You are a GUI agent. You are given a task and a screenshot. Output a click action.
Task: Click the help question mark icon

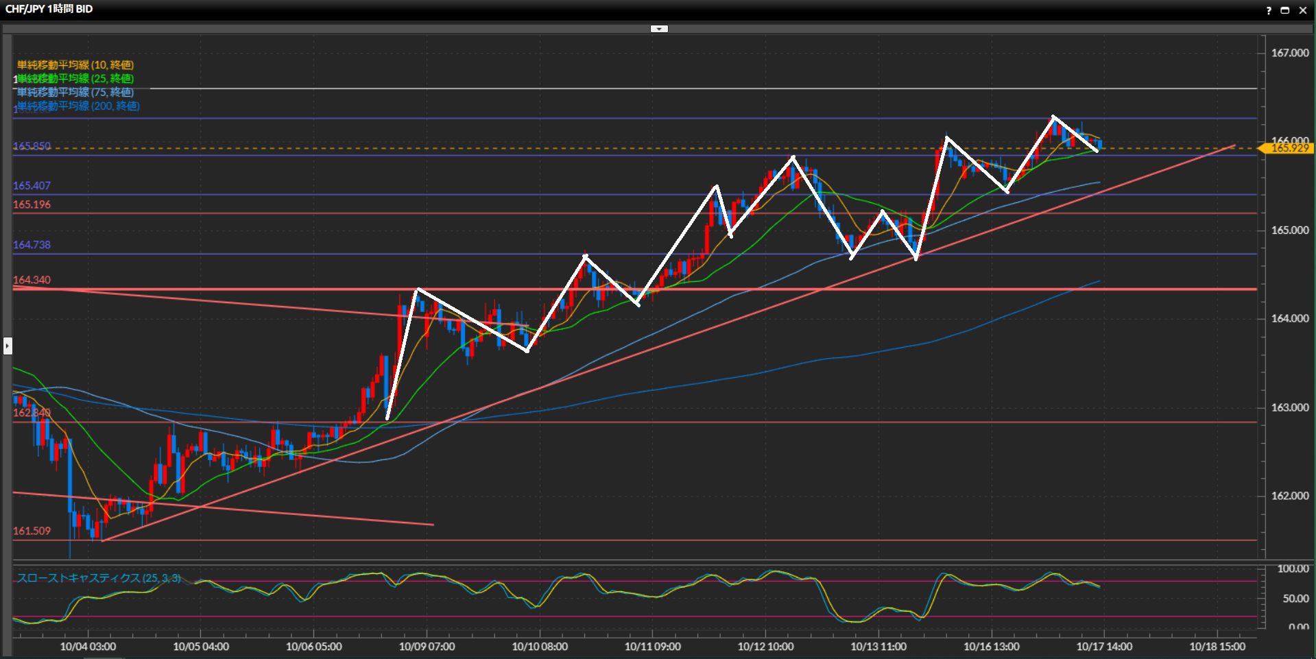point(1269,10)
